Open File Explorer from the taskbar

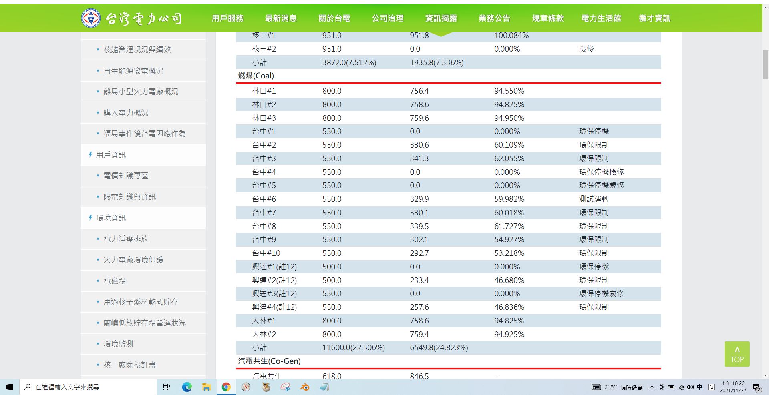(206, 387)
